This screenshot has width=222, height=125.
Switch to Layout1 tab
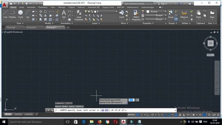[18, 114]
